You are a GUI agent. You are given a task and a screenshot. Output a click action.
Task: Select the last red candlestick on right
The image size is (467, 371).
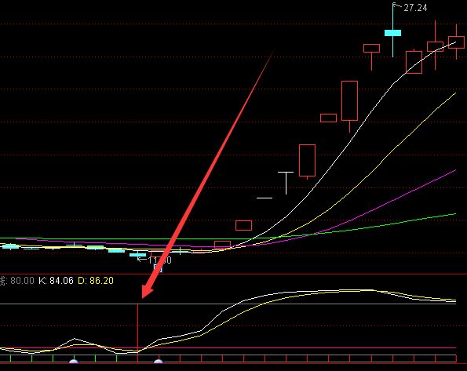pyautogui.click(x=456, y=42)
